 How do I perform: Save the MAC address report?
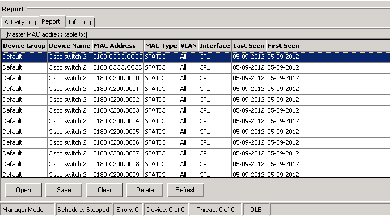click(64, 190)
